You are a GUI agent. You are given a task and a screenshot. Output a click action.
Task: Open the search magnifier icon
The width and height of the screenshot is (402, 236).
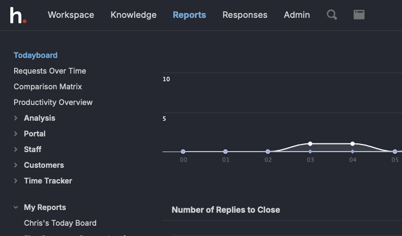(331, 15)
